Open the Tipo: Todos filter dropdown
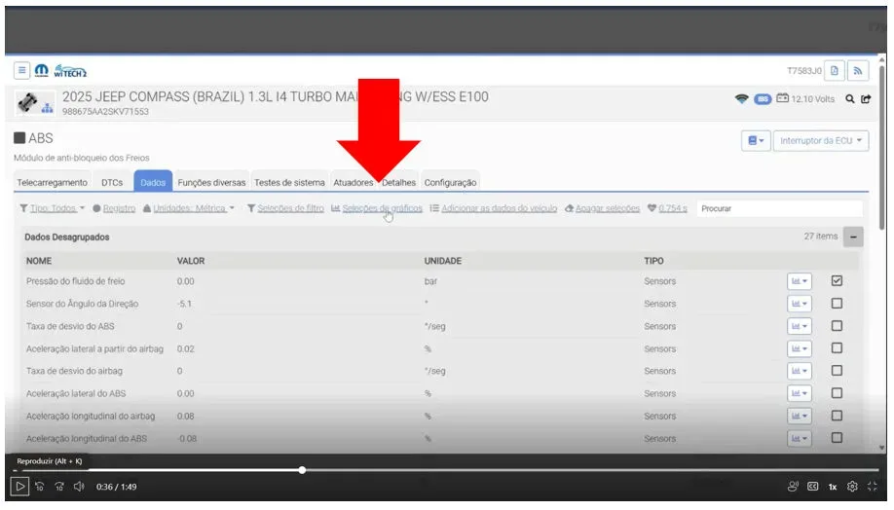The image size is (894, 510). 52,208
